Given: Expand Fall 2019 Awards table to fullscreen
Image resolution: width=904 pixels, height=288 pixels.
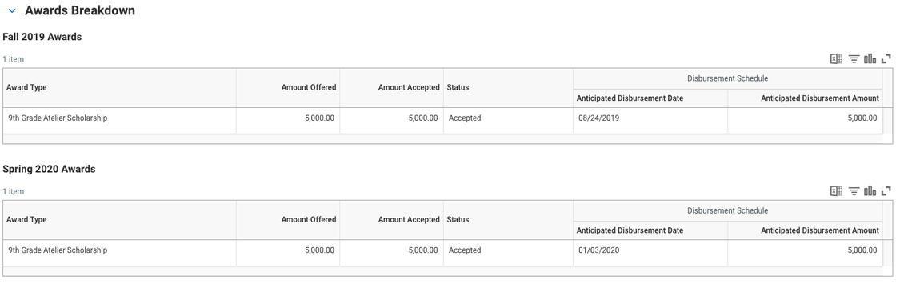Looking at the screenshot, I should (x=886, y=58).
